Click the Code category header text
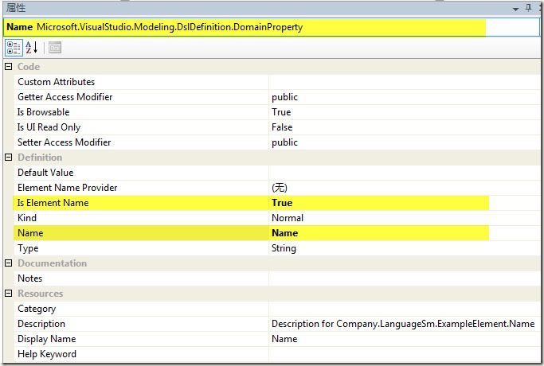Viewport: 544px width, 366px height. point(29,67)
